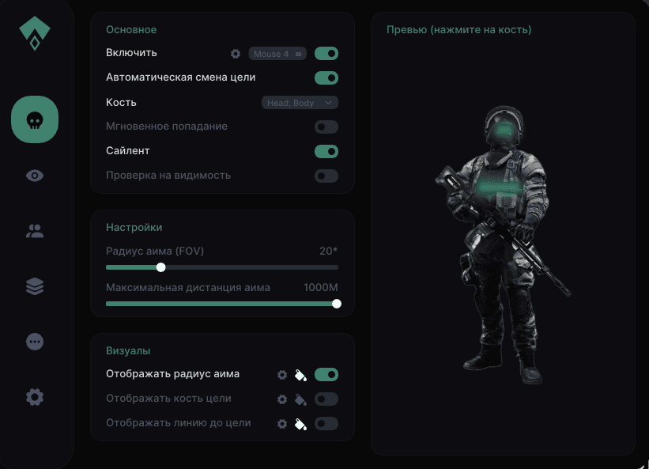Click gear icon for Отображать линию до цели
The height and width of the screenshot is (469, 649).
click(282, 424)
